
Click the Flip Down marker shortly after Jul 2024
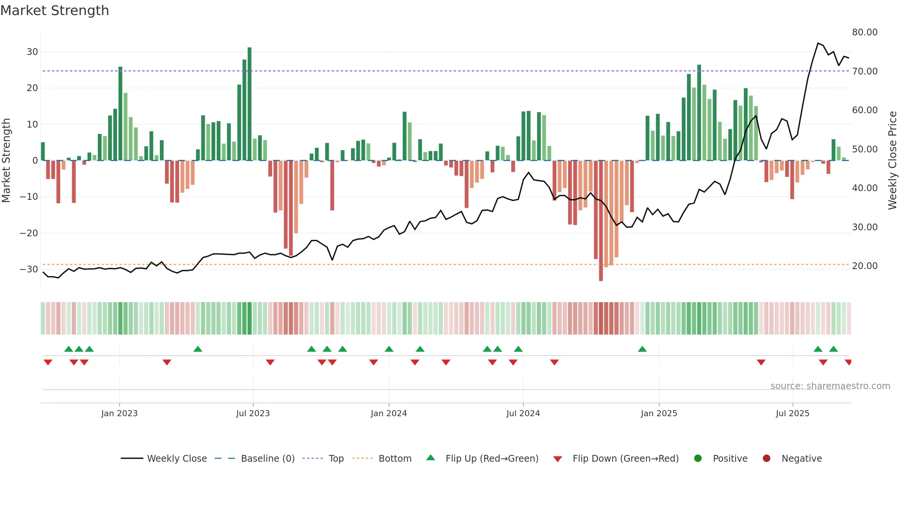554,362
